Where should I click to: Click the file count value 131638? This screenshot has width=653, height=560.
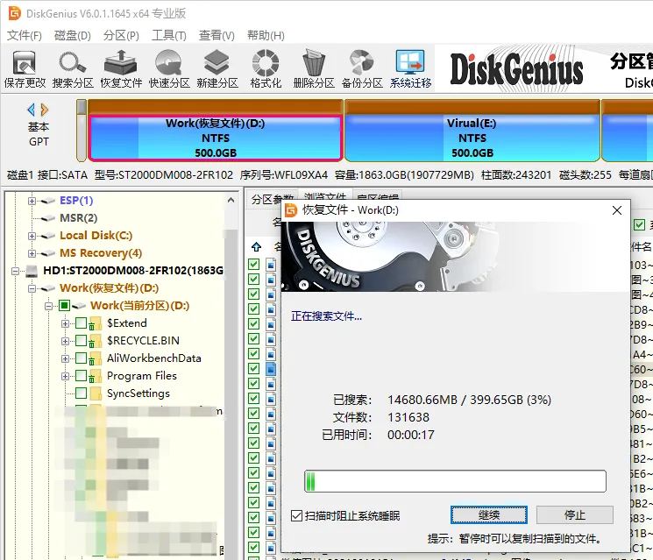point(408,418)
